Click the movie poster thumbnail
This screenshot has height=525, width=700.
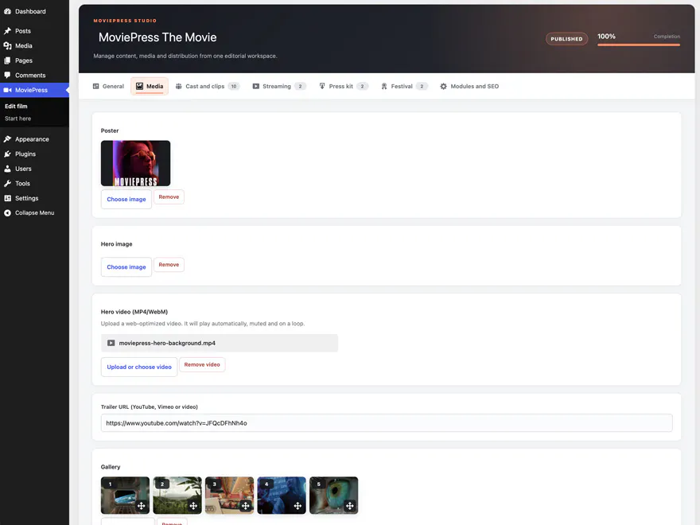[x=136, y=163]
